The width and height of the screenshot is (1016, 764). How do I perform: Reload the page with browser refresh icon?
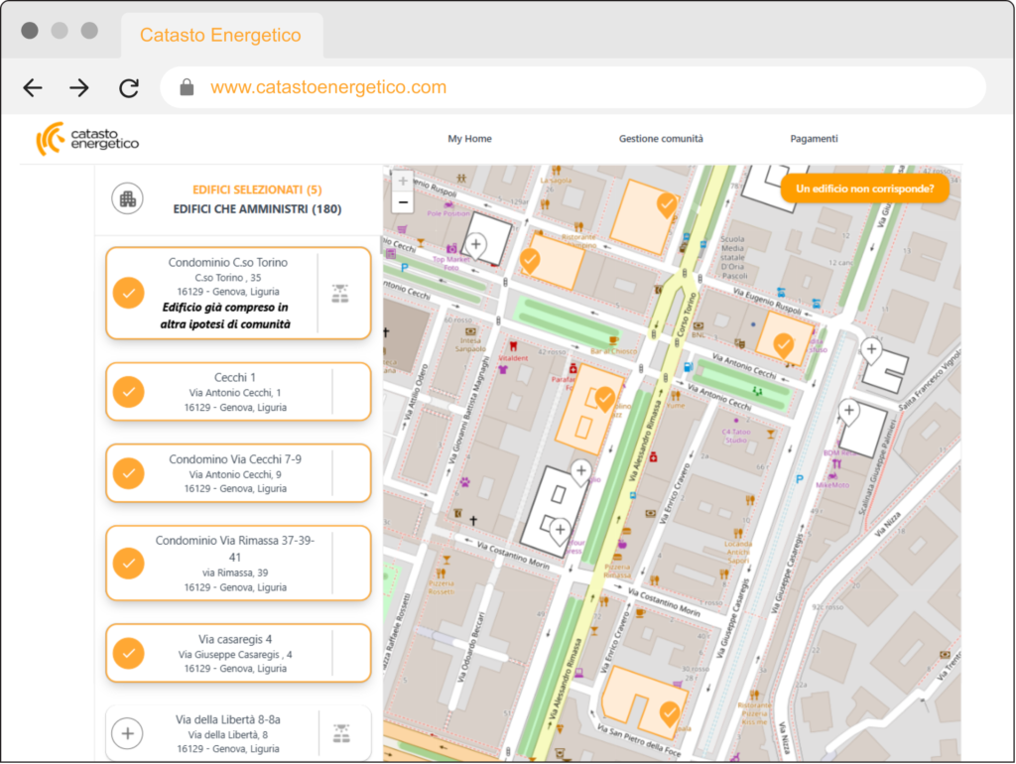[x=129, y=88]
